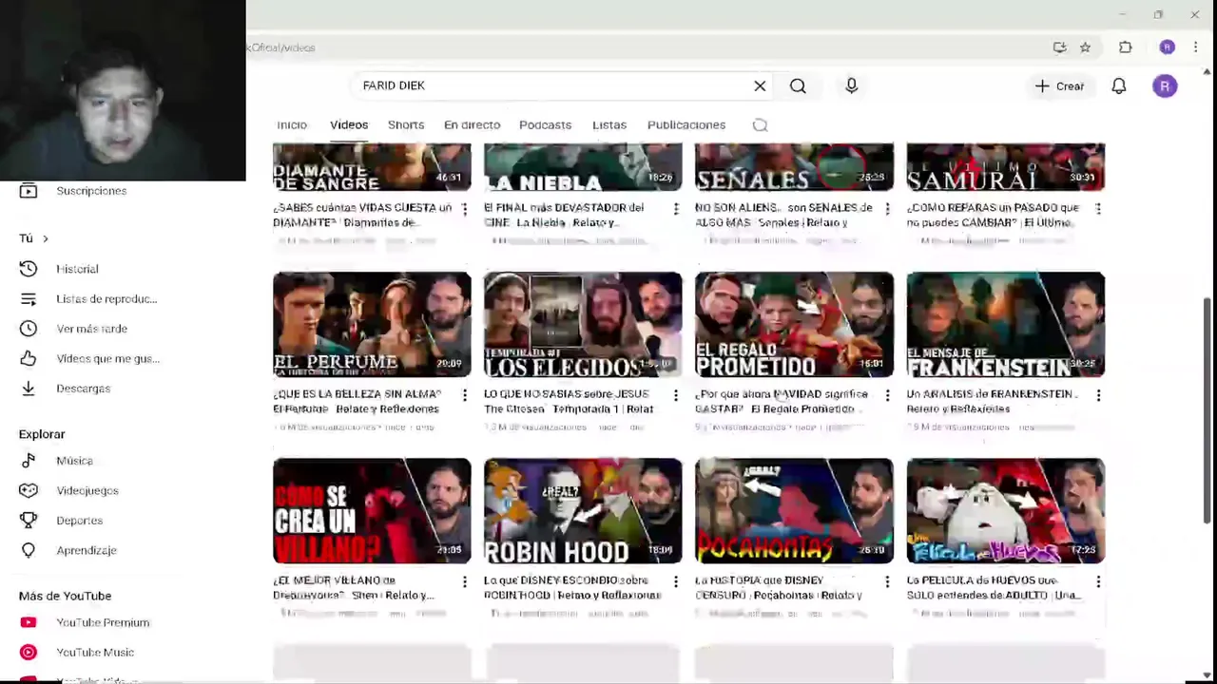Open El Regalo Prometido thumbnail
Viewport: 1217px width, 684px height.
794,325
